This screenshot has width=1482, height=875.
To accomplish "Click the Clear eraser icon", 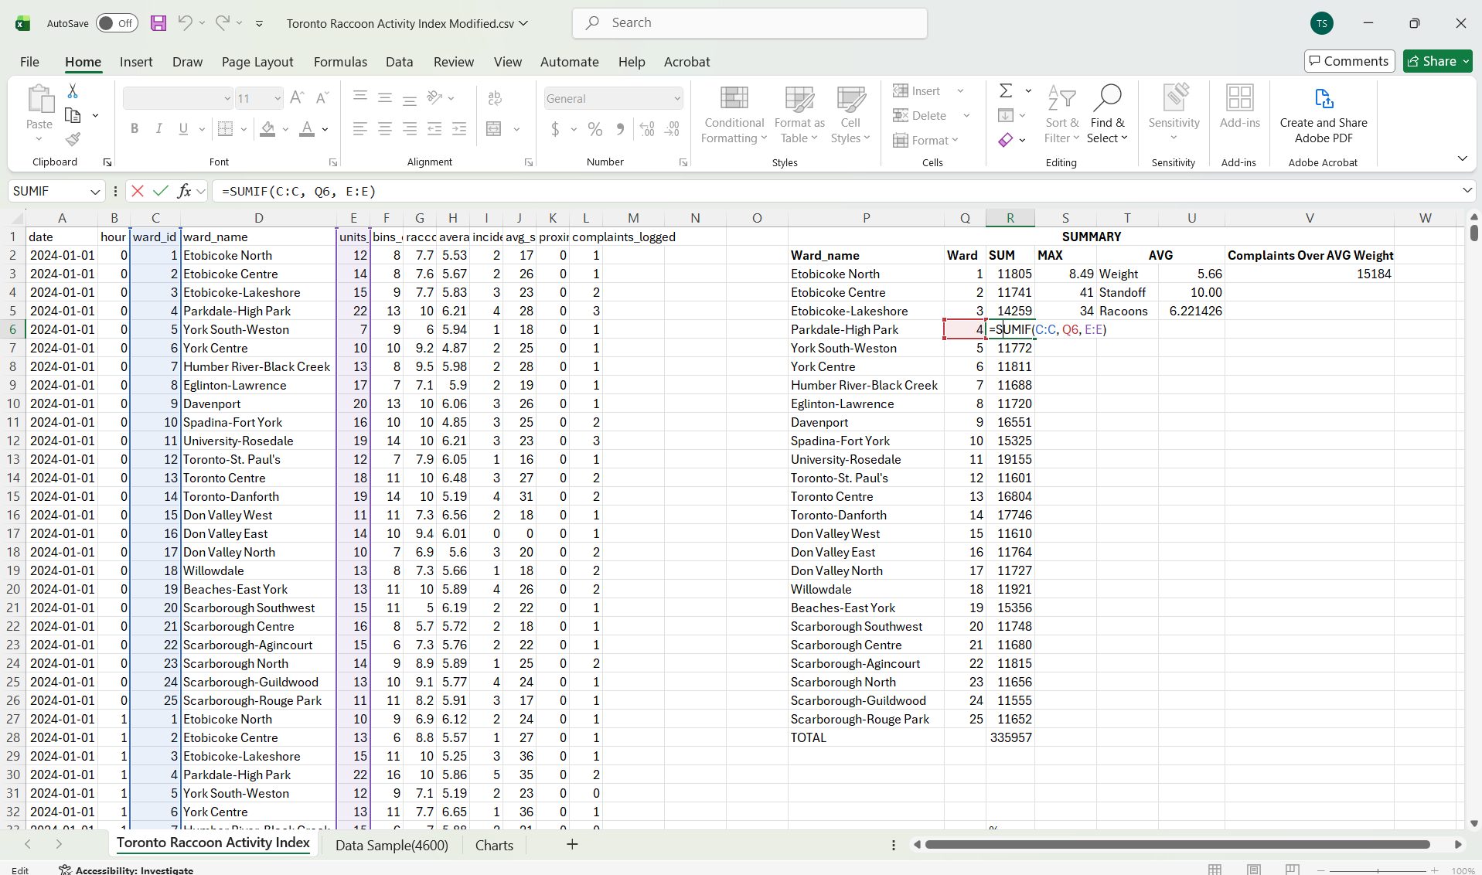I will [x=1006, y=140].
